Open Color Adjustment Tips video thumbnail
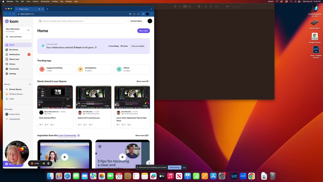 pyautogui.click(x=132, y=97)
